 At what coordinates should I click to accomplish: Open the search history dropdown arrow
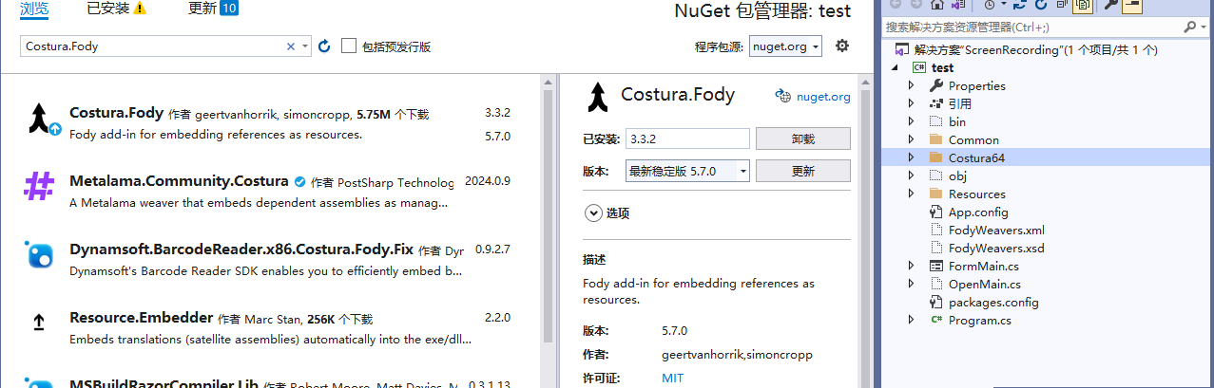pyautogui.click(x=305, y=46)
